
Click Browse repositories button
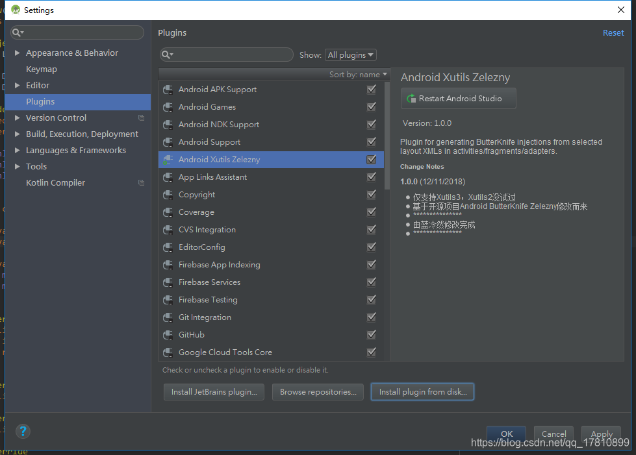point(318,392)
